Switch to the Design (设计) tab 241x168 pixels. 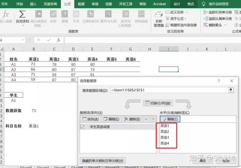pos(177,4)
